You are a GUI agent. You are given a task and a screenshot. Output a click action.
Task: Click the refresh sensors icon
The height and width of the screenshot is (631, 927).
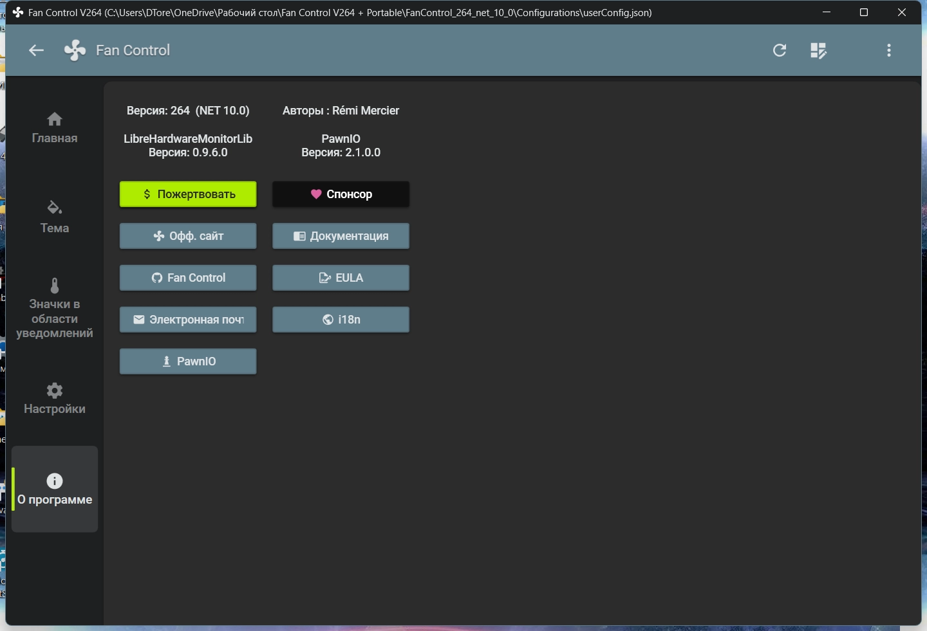pyautogui.click(x=780, y=50)
